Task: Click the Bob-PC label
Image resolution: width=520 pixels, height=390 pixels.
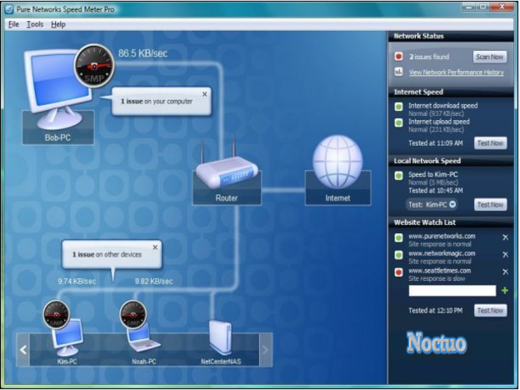Action: click(x=57, y=137)
